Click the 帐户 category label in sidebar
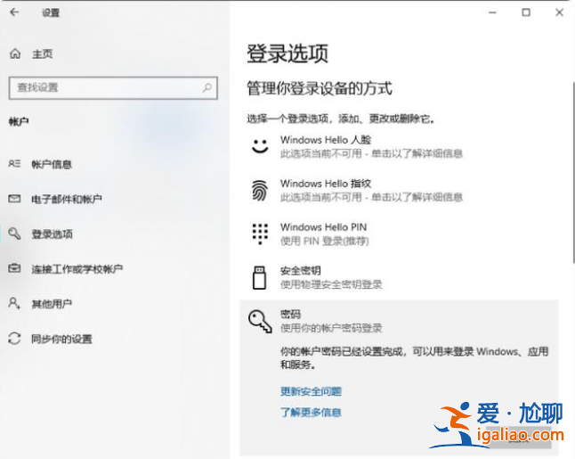 click(x=19, y=121)
